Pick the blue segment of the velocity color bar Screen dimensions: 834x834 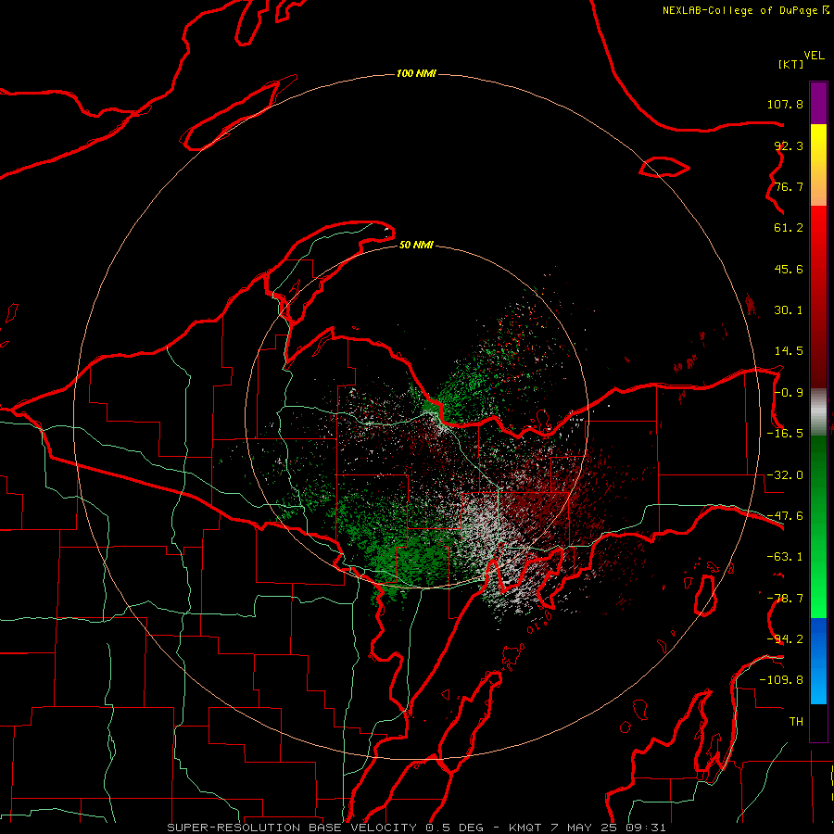pos(818,661)
